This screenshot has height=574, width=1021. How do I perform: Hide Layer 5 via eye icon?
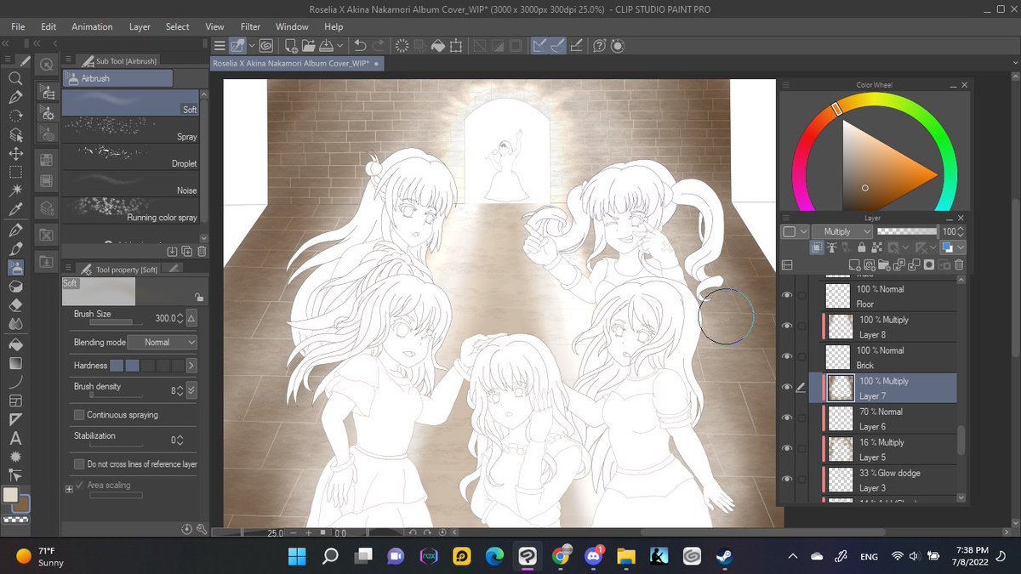(x=787, y=448)
